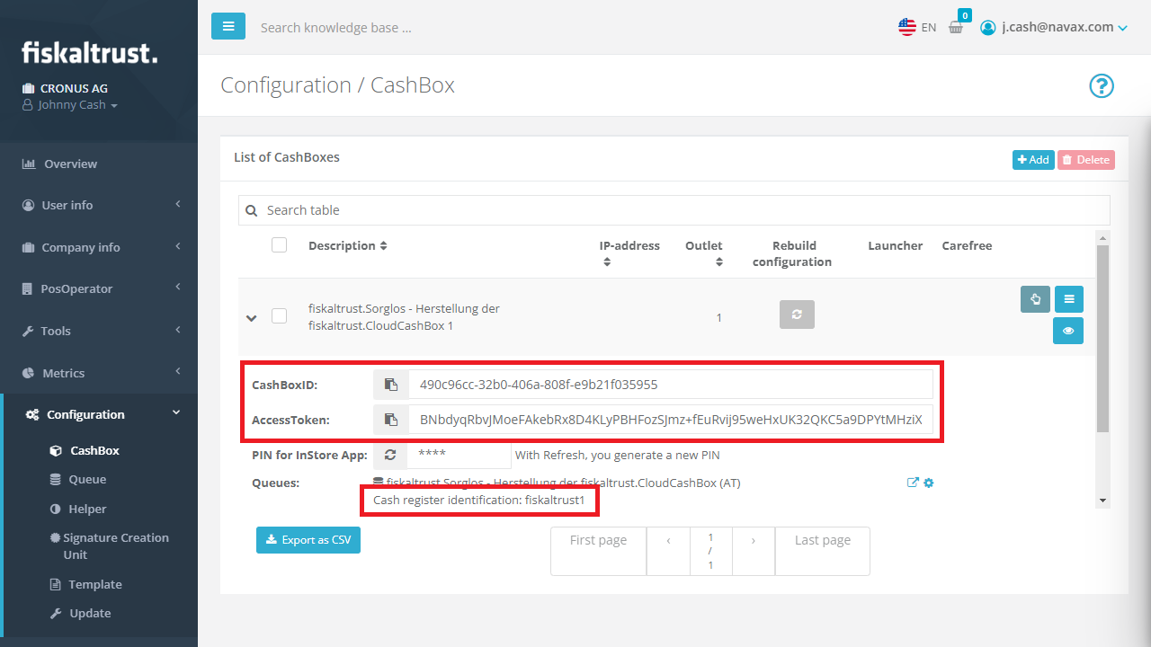Open the Queue submenu item
This screenshot has width=1151, height=647.
77,479
